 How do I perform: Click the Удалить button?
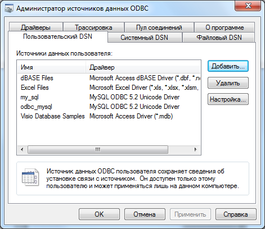point(228,83)
